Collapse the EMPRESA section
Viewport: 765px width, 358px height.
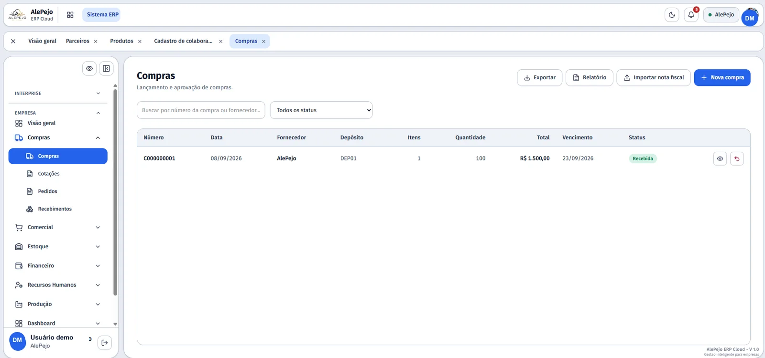tap(58, 113)
